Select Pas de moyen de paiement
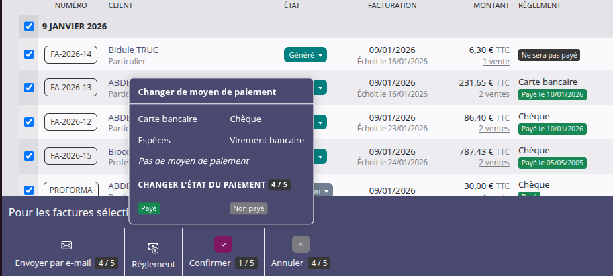This screenshot has width=613, height=276. click(x=193, y=161)
